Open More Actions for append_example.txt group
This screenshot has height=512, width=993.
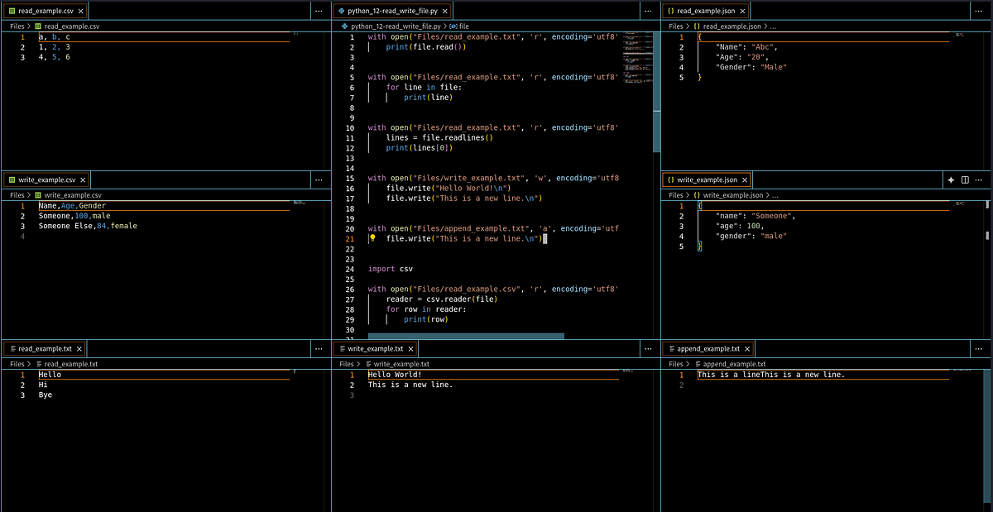(979, 349)
